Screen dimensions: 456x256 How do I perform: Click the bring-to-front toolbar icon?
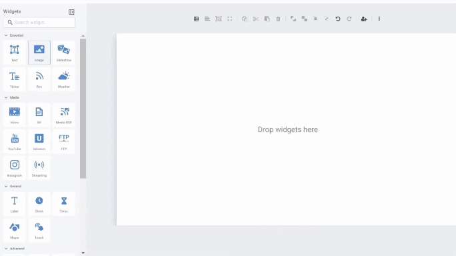[x=293, y=19]
